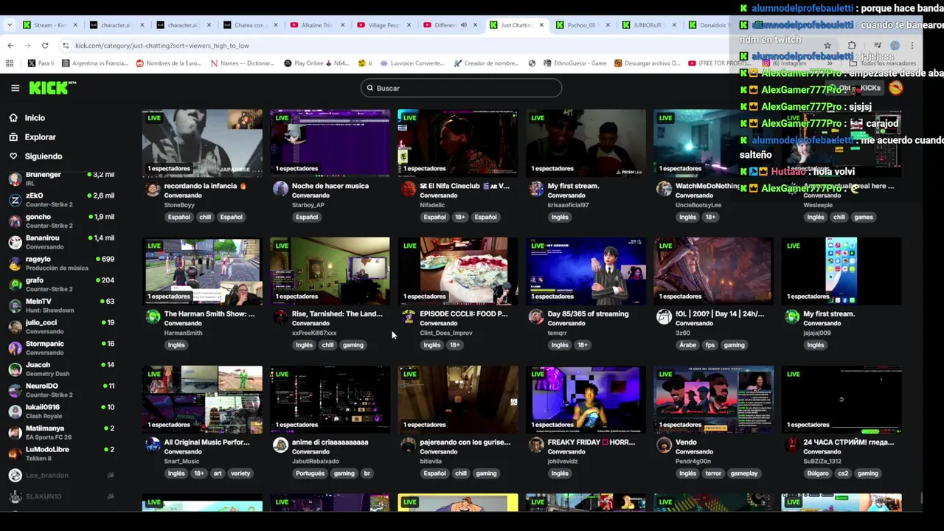This screenshot has width=944, height=531.
Task: Open Argentina vs Francia bookmark
Action: [x=94, y=63]
